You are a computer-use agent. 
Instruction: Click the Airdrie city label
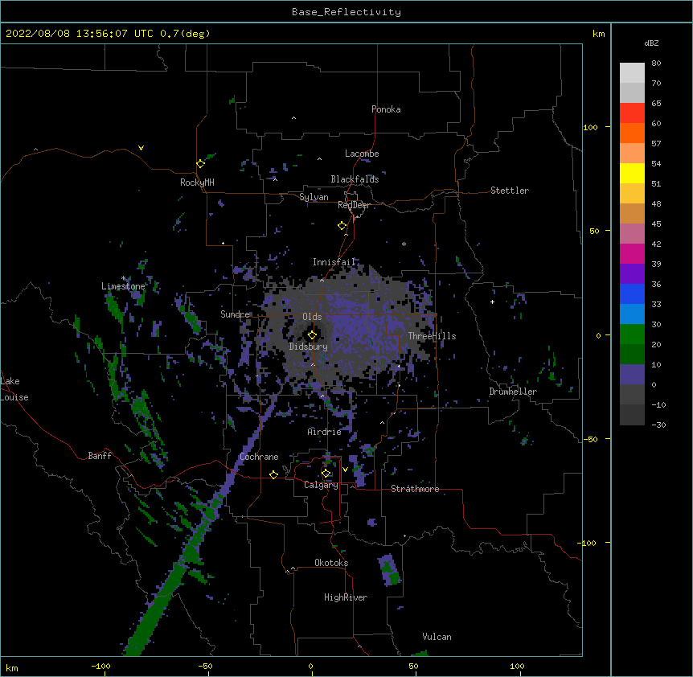tap(324, 432)
